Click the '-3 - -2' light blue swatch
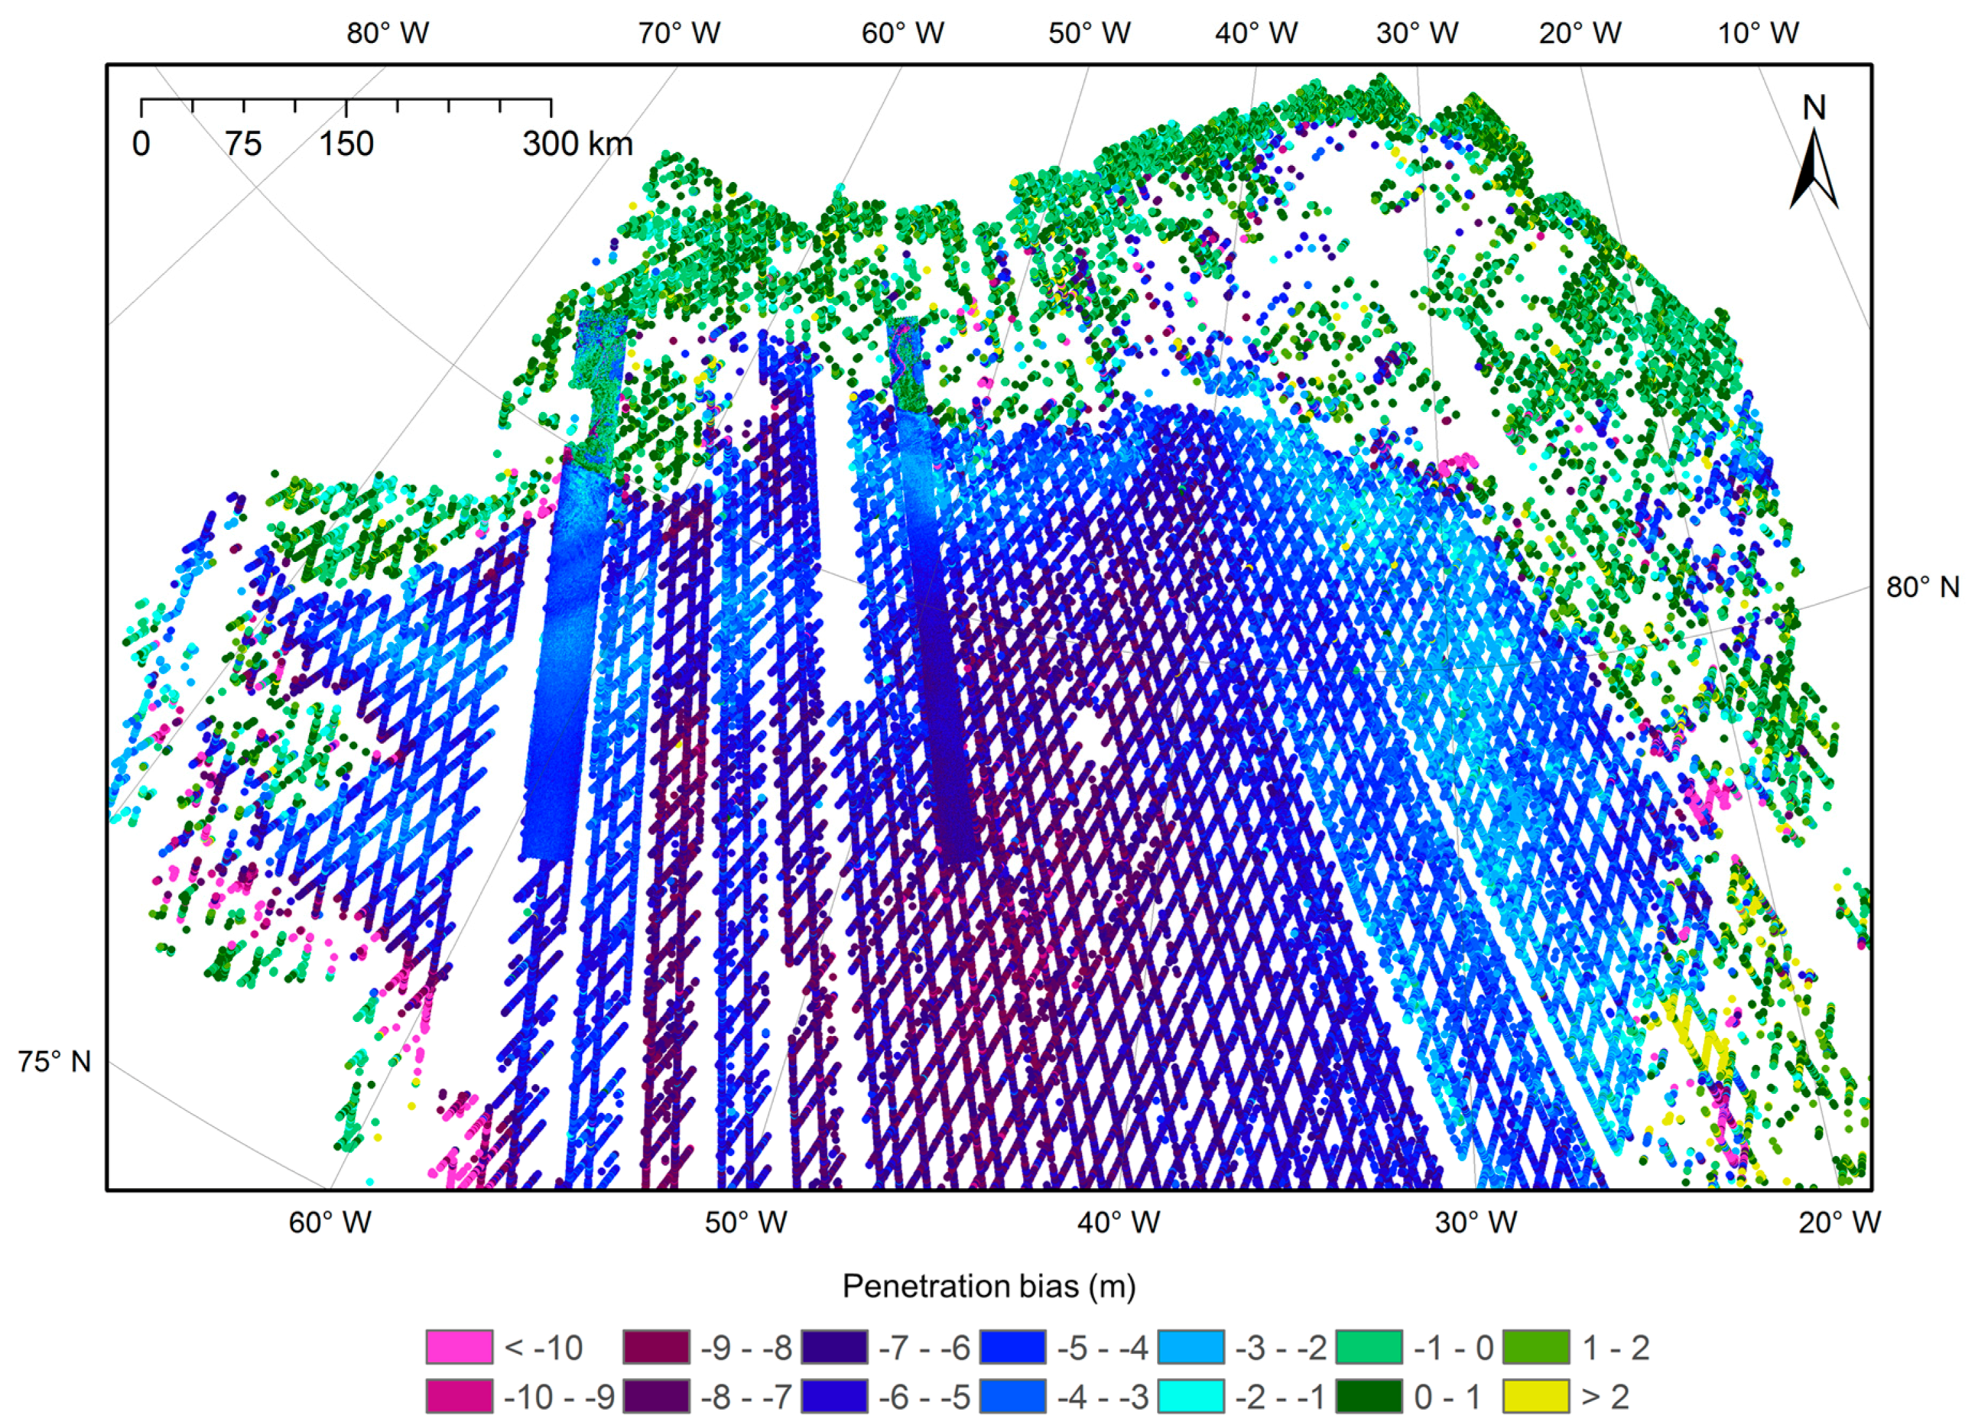The image size is (1978, 1425). click(x=1191, y=1347)
